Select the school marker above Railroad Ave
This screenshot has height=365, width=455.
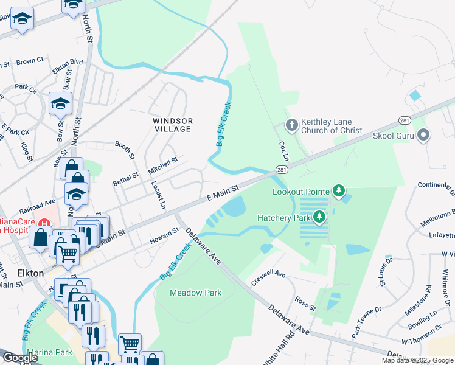(x=76, y=195)
